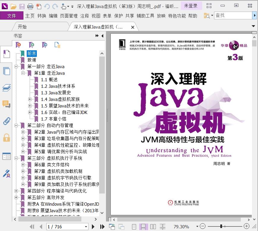Jump to 1.7 本章小结 bookmark
The width and height of the screenshot is (258, 231).
(x=54, y=119)
